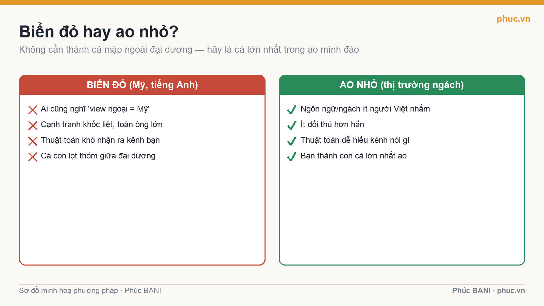Screen dimensions: 544x306
Task: Click the text 'Ít đối thủ hơn hẳn'
Action: click(332, 124)
